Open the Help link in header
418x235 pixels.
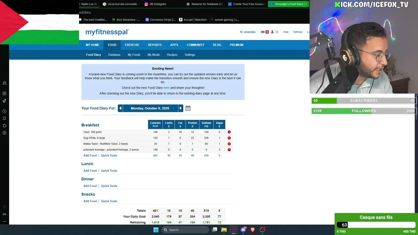(286, 32)
